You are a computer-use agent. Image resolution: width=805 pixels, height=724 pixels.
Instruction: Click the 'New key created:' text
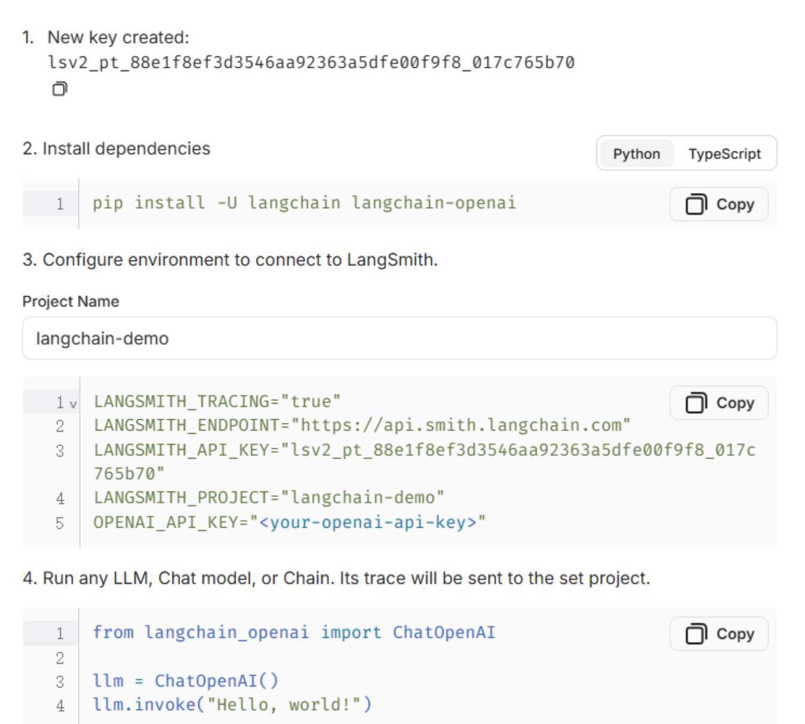pos(118,37)
